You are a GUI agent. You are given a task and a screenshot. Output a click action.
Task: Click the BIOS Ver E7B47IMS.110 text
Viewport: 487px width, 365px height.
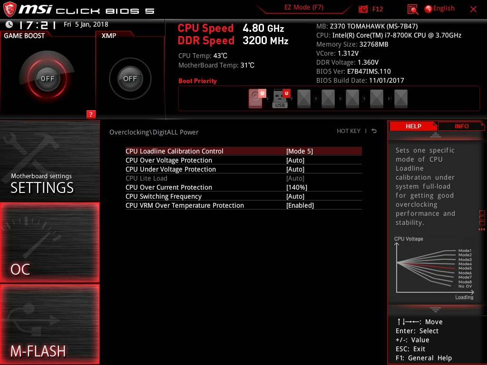pos(353,71)
